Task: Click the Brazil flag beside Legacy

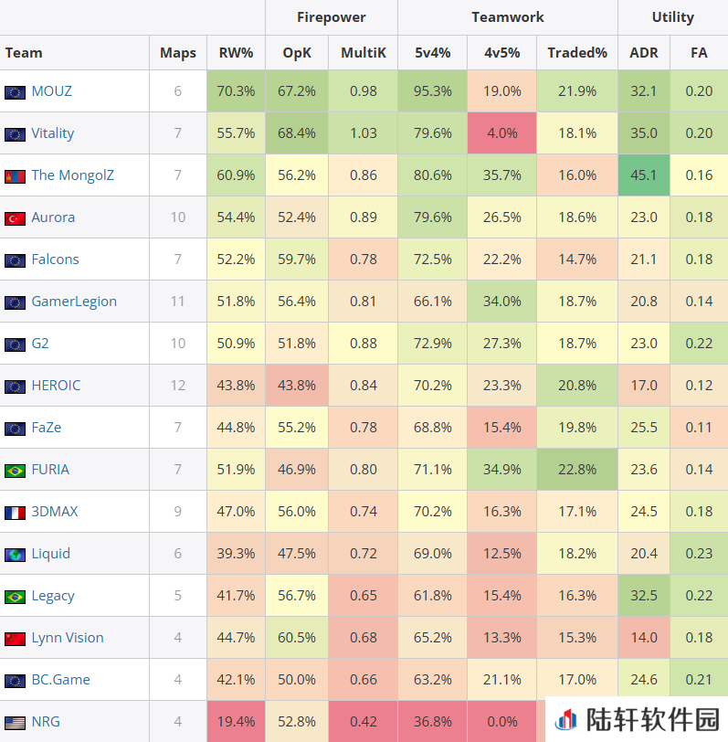Action: [x=15, y=597]
